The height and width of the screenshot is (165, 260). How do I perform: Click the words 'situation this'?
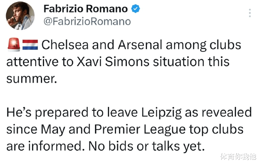point(191,62)
